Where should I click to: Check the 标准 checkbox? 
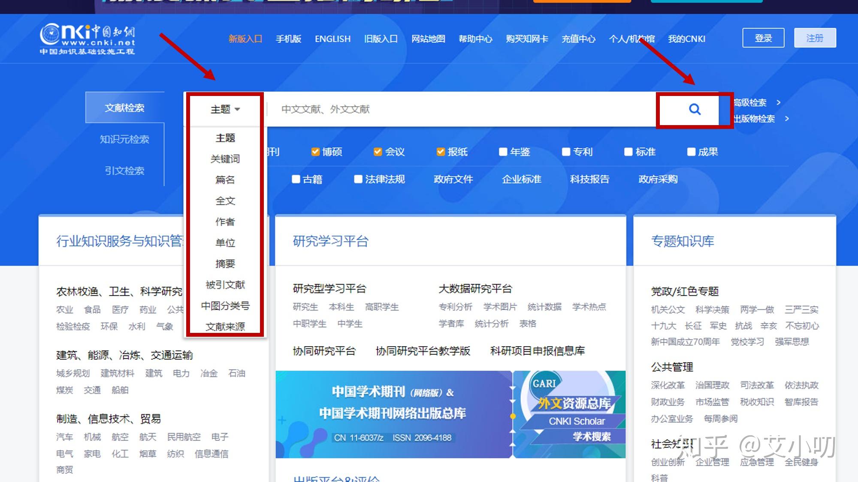tap(628, 152)
